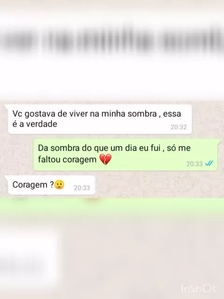This screenshot has height=299, width=224.
Task: Select the message "Vc gostava de viver na minha sombra"
Action: pyautogui.click(x=99, y=119)
